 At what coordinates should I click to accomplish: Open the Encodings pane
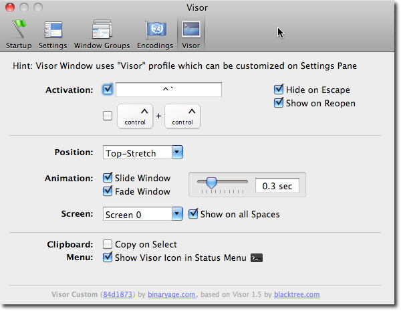(155, 34)
